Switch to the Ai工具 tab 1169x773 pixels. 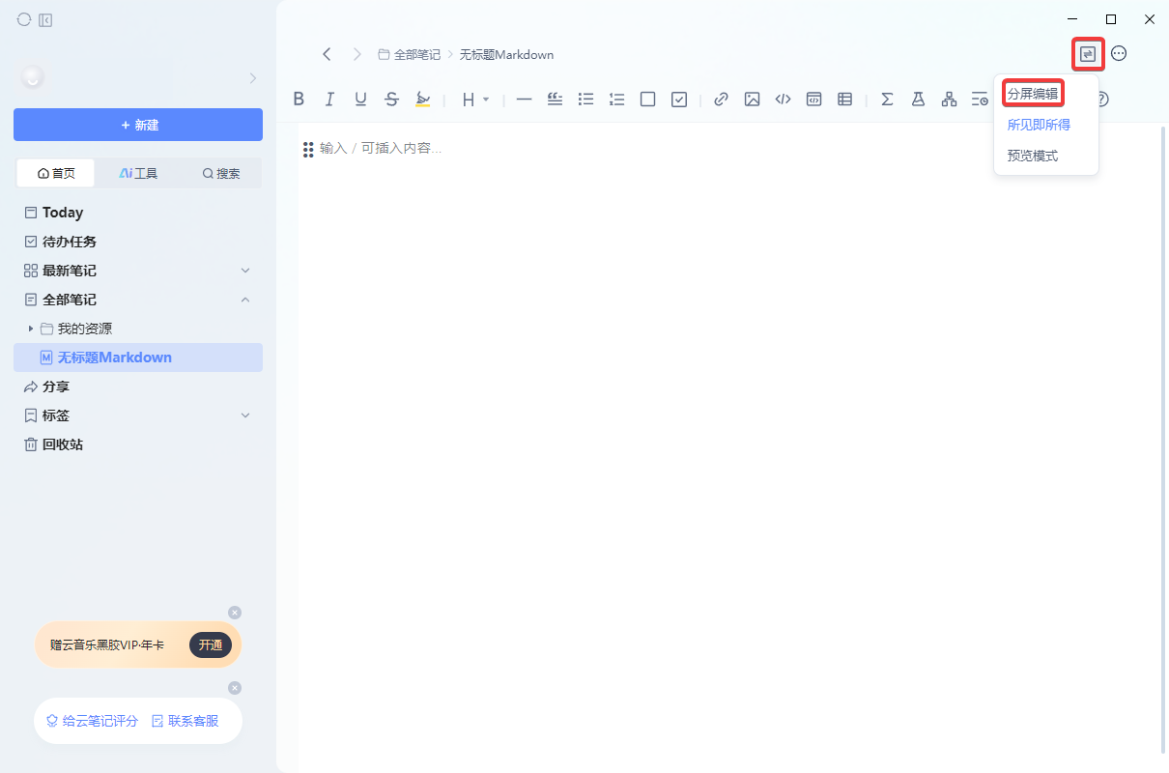(138, 173)
